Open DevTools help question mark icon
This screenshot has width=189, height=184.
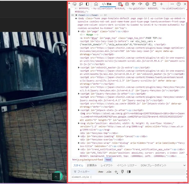click(x=179, y=4)
